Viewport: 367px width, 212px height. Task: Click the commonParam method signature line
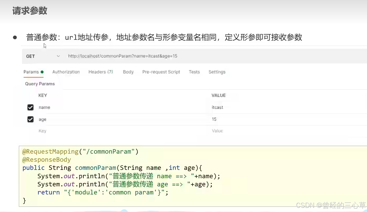coord(112,168)
